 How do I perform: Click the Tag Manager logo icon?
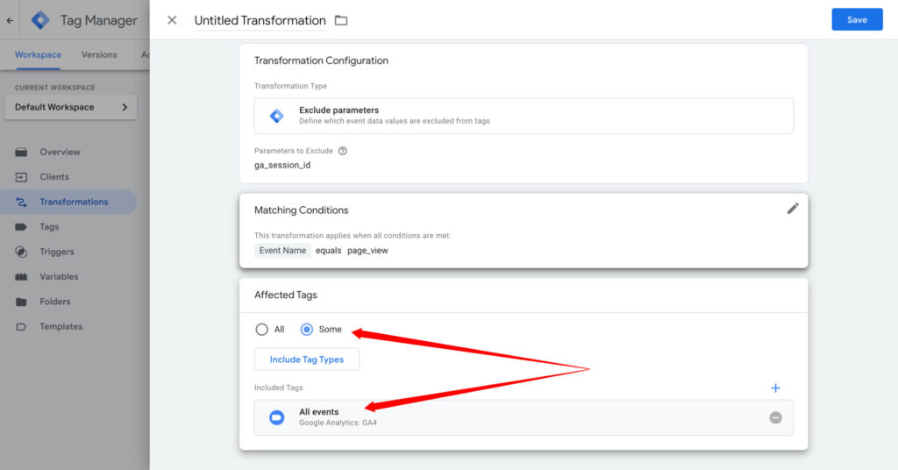[x=40, y=20]
